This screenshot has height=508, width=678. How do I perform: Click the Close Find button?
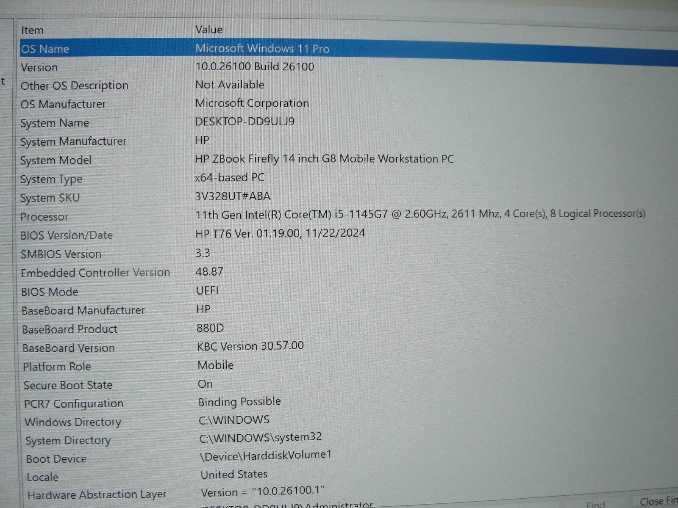653,502
